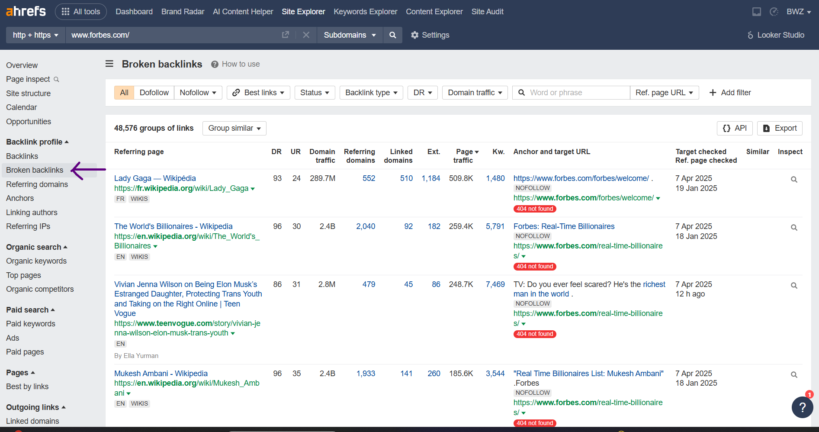Open Settings gear in top bar
Viewport: 819px width, 432px height.
(x=430, y=35)
